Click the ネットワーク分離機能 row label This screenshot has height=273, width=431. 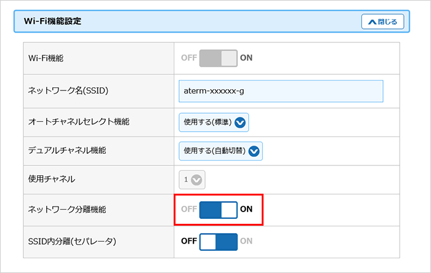pyautogui.click(x=67, y=209)
